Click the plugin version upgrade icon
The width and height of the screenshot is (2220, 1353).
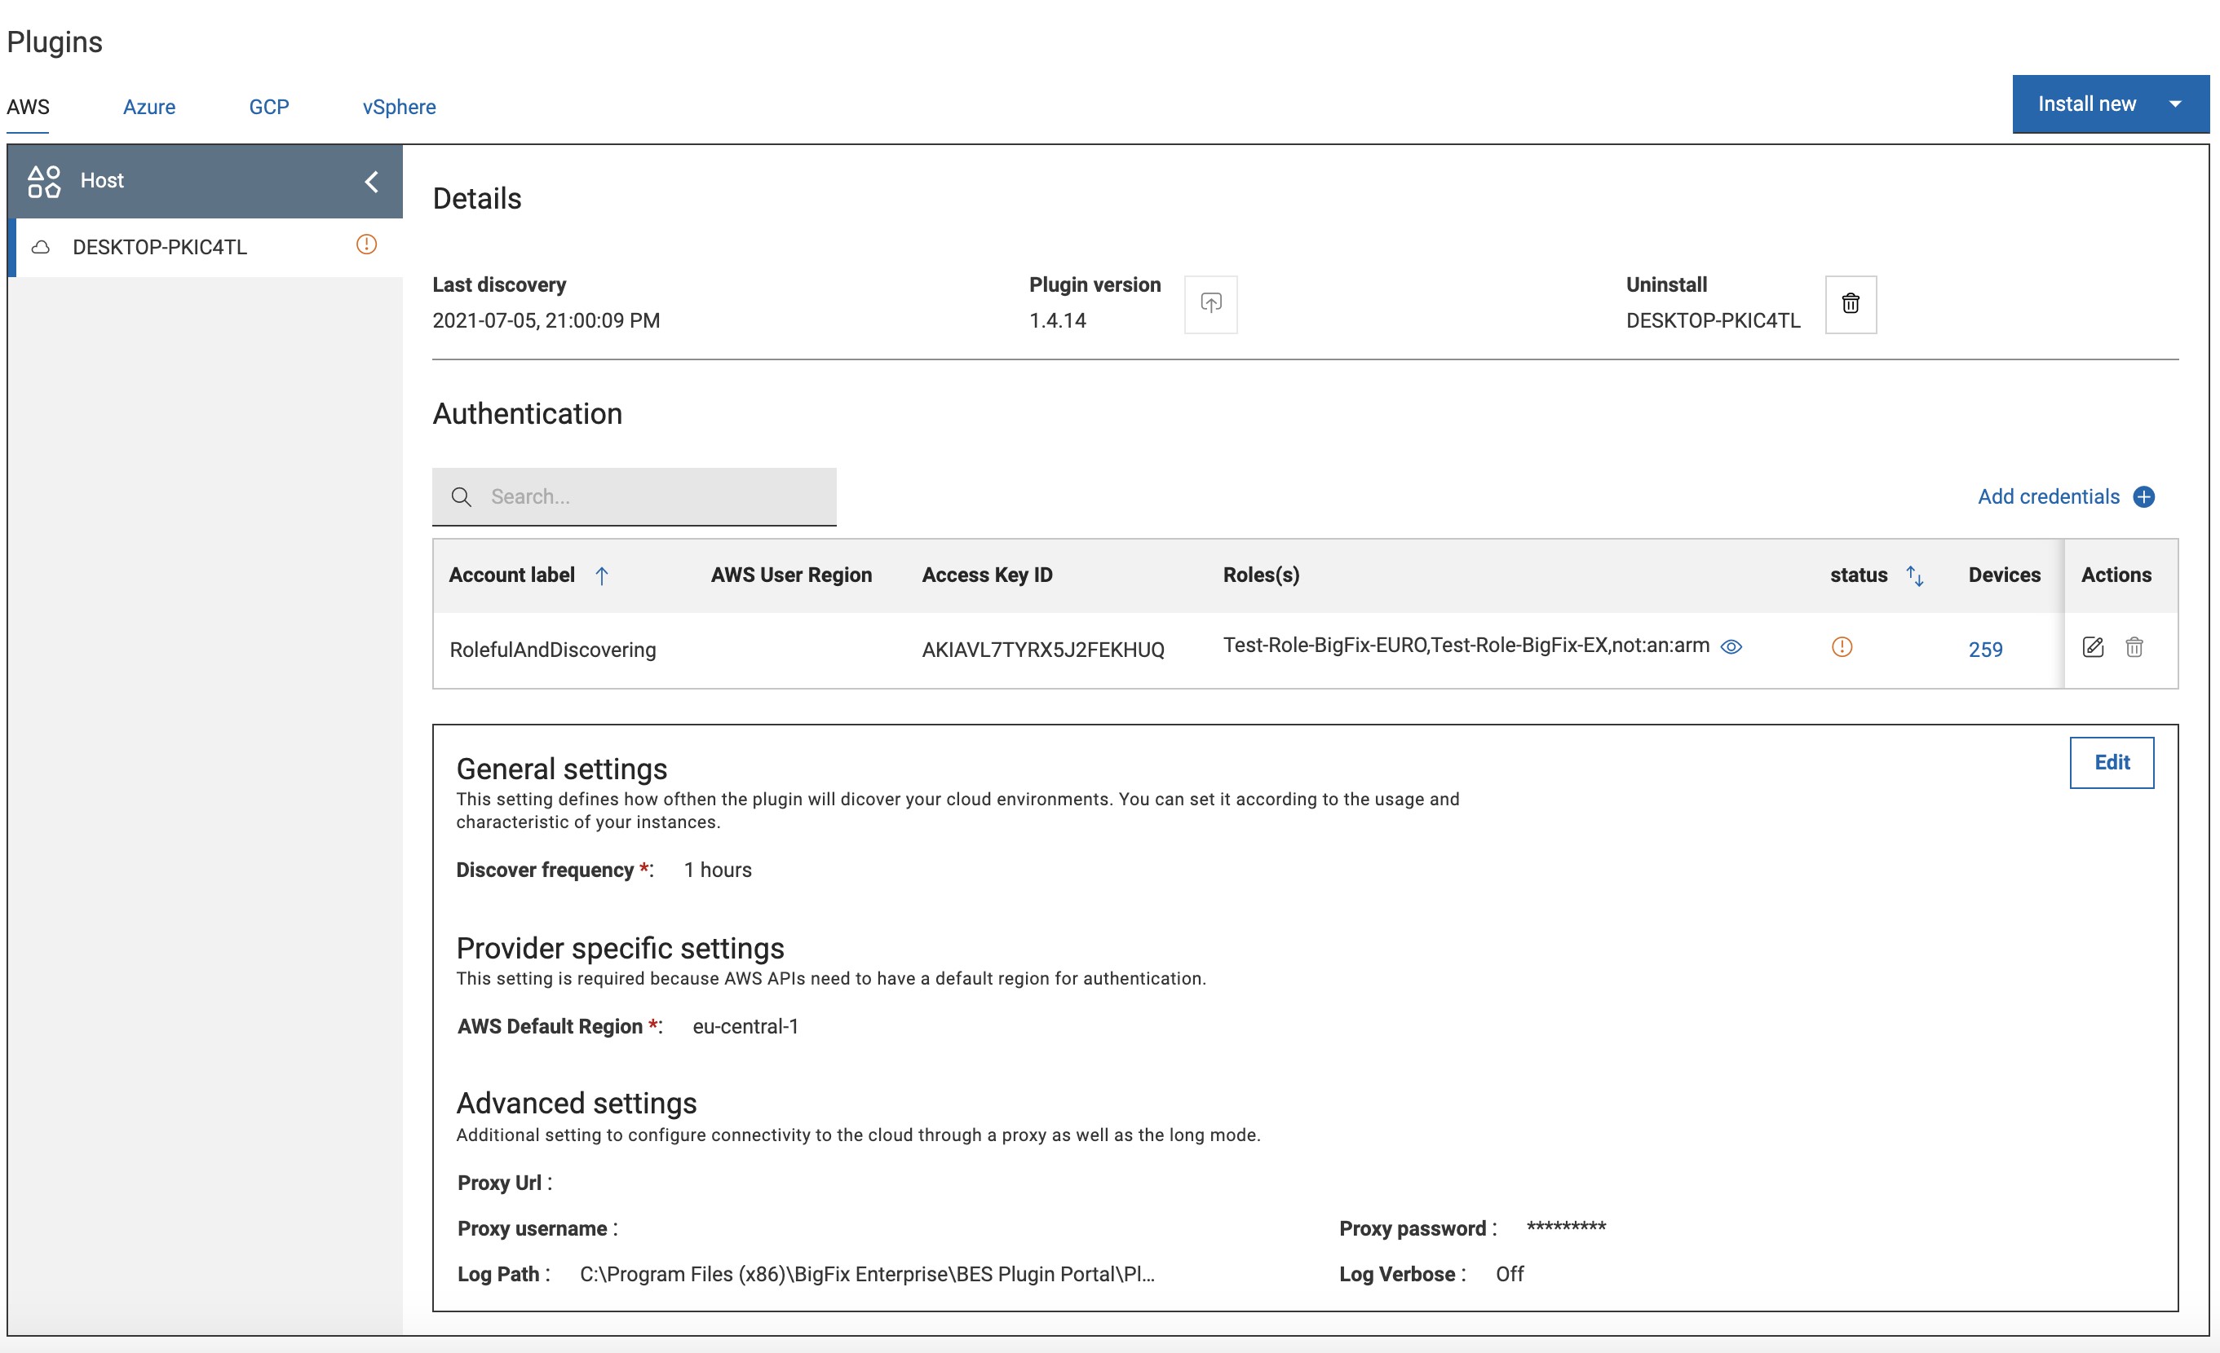pos(1210,303)
